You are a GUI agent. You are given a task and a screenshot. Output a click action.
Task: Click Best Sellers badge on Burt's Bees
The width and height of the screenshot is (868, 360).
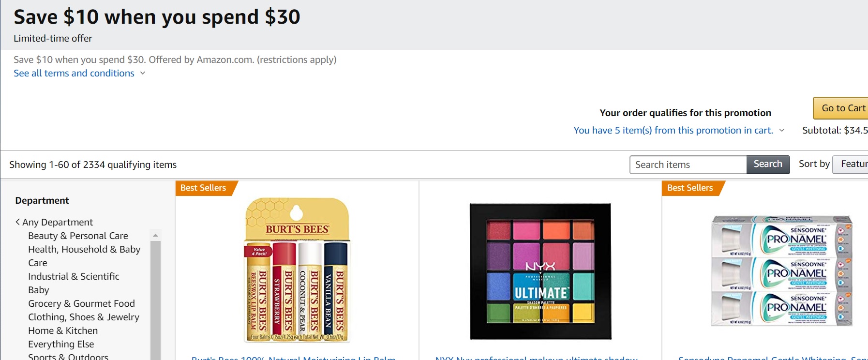click(203, 188)
